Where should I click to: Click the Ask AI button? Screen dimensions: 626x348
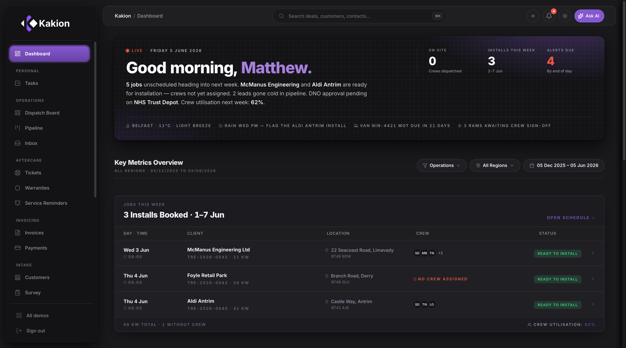(x=589, y=16)
